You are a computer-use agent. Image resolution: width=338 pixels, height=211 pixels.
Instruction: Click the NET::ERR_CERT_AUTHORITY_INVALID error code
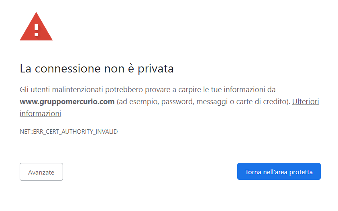[69, 131]
